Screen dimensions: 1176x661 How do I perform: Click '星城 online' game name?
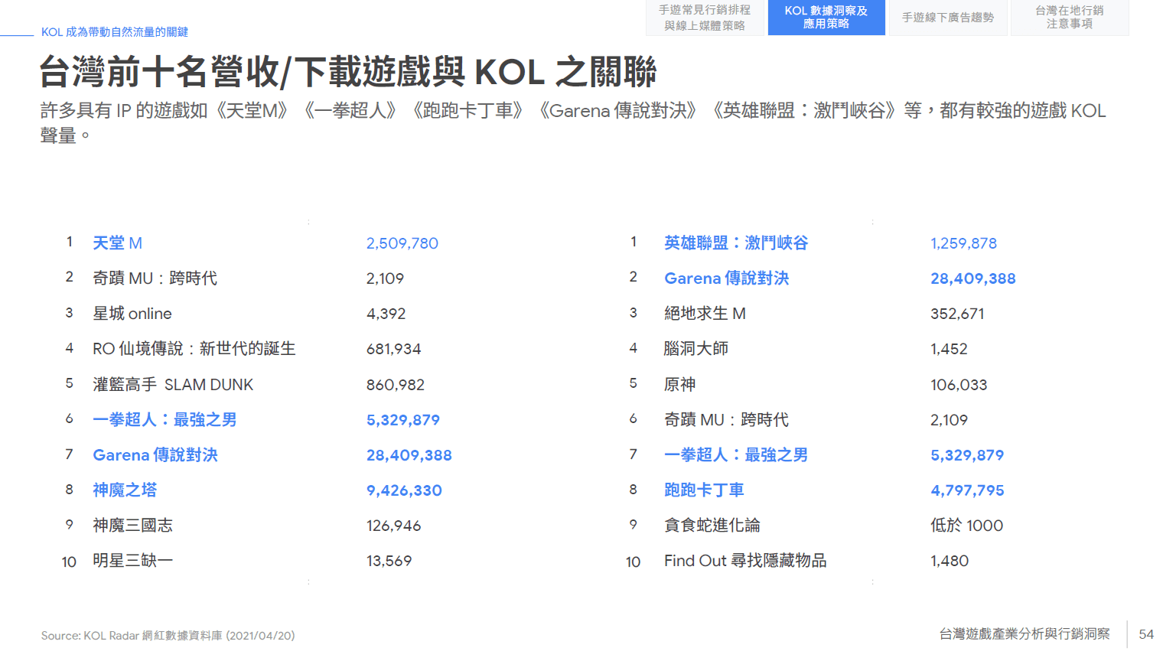tap(132, 314)
